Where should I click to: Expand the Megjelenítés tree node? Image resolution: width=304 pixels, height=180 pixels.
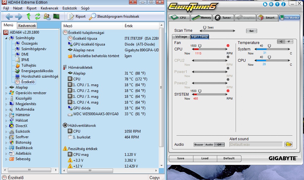click(x=6, y=104)
